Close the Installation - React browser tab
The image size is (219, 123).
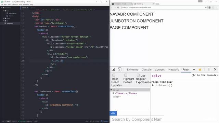click(131, 4)
